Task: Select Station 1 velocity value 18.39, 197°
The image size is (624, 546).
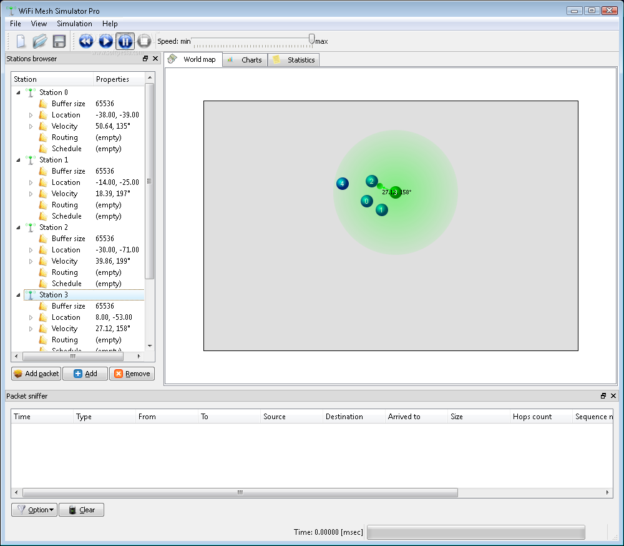Action: (x=113, y=194)
